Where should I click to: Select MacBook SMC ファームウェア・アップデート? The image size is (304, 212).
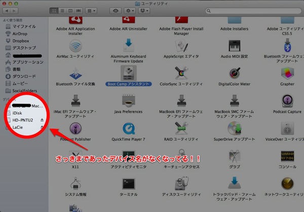pyautogui.click(x=234, y=101)
